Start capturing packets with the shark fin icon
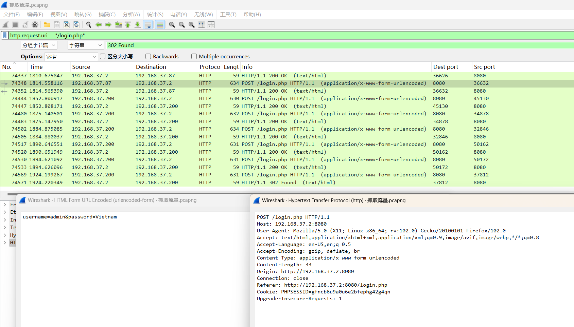Image resolution: width=574 pixels, height=327 pixels. click(5, 25)
